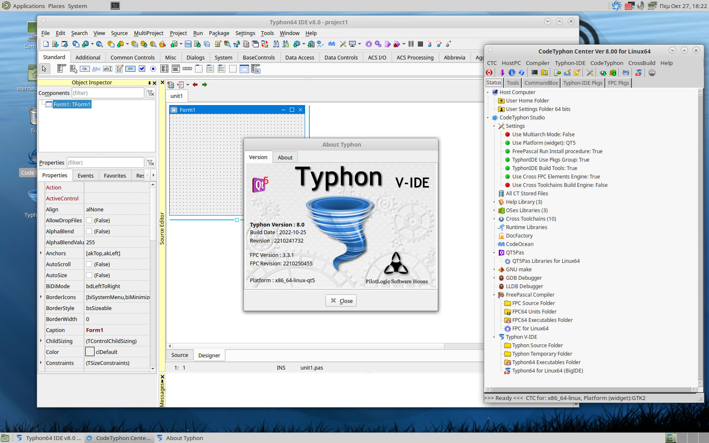The image size is (709, 443).
Task: Click the crossed tools options icon in IDE toolbar
Action: pyautogui.click(x=343, y=44)
